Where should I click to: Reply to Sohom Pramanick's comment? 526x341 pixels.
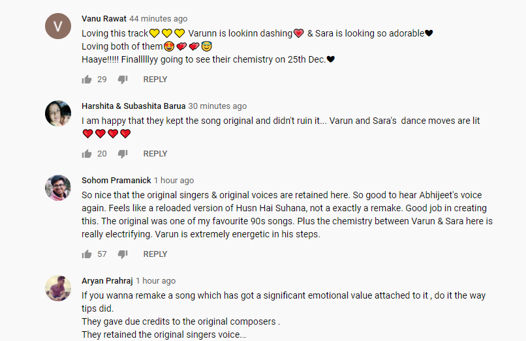click(x=155, y=254)
